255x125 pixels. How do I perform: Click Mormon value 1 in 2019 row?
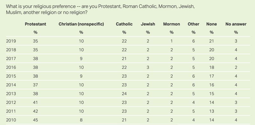pyautogui.click(x=171, y=41)
